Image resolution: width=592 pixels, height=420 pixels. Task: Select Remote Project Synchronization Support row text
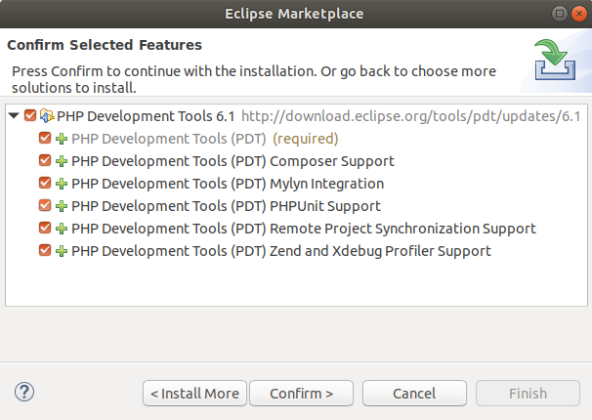click(x=304, y=229)
